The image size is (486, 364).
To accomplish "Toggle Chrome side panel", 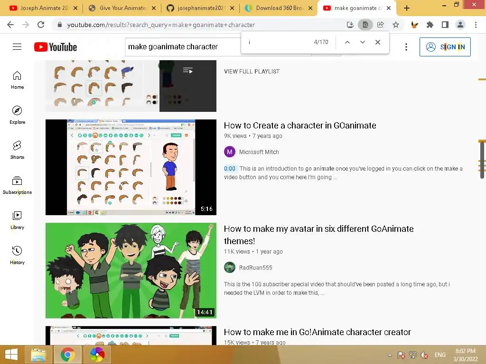I will [445, 25].
